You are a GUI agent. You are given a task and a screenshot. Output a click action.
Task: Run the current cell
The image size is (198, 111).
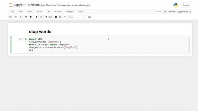pyautogui.click(x=49, y=17)
